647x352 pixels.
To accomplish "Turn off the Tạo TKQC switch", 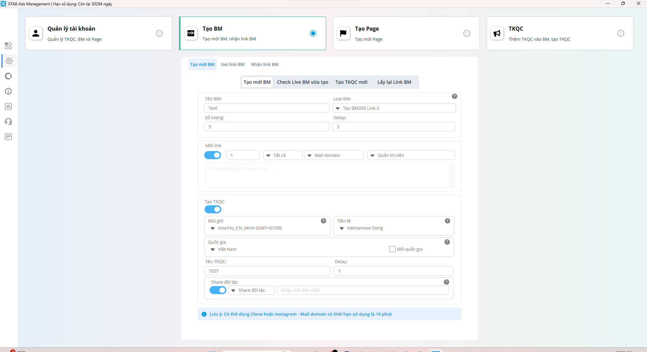I will coord(213,209).
